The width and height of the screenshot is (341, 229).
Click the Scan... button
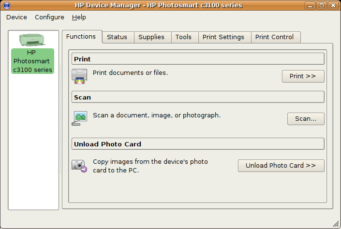pos(306,119)
